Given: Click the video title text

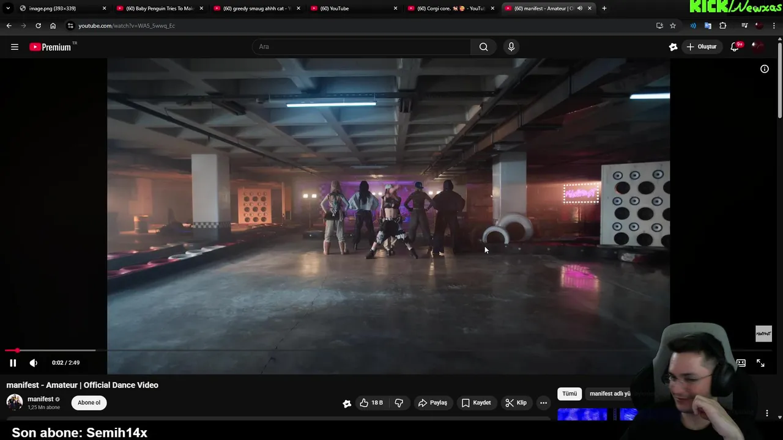Looking at the screenshot, I should [x=83, y=385].
